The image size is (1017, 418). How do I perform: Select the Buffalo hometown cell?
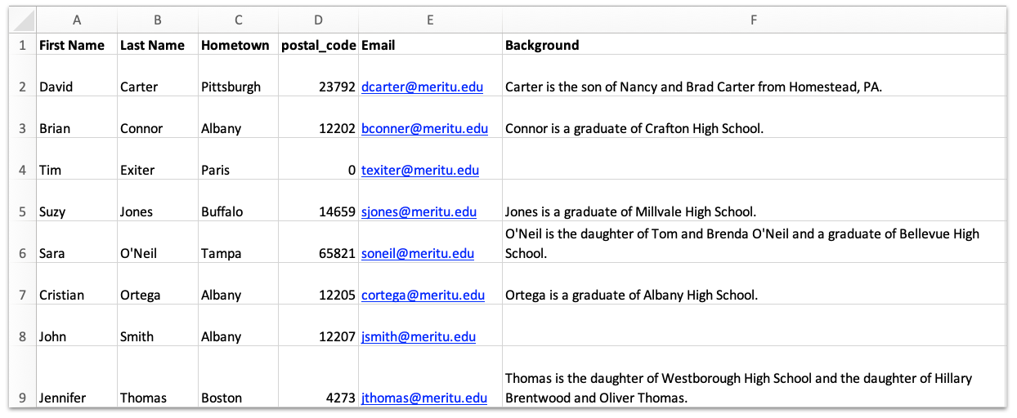238,201
